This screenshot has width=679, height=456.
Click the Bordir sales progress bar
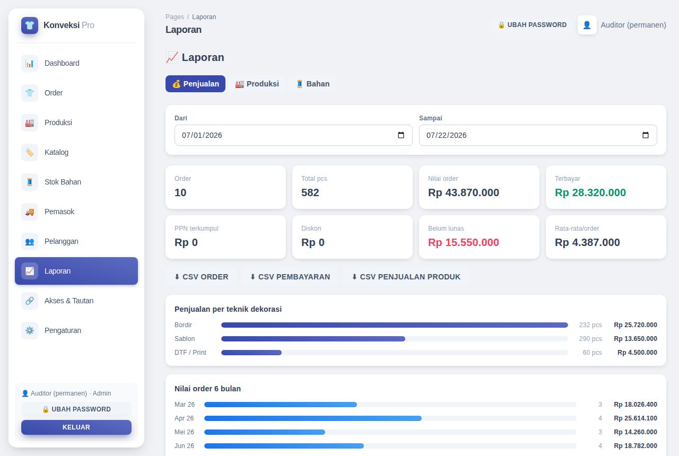(395, 325)
